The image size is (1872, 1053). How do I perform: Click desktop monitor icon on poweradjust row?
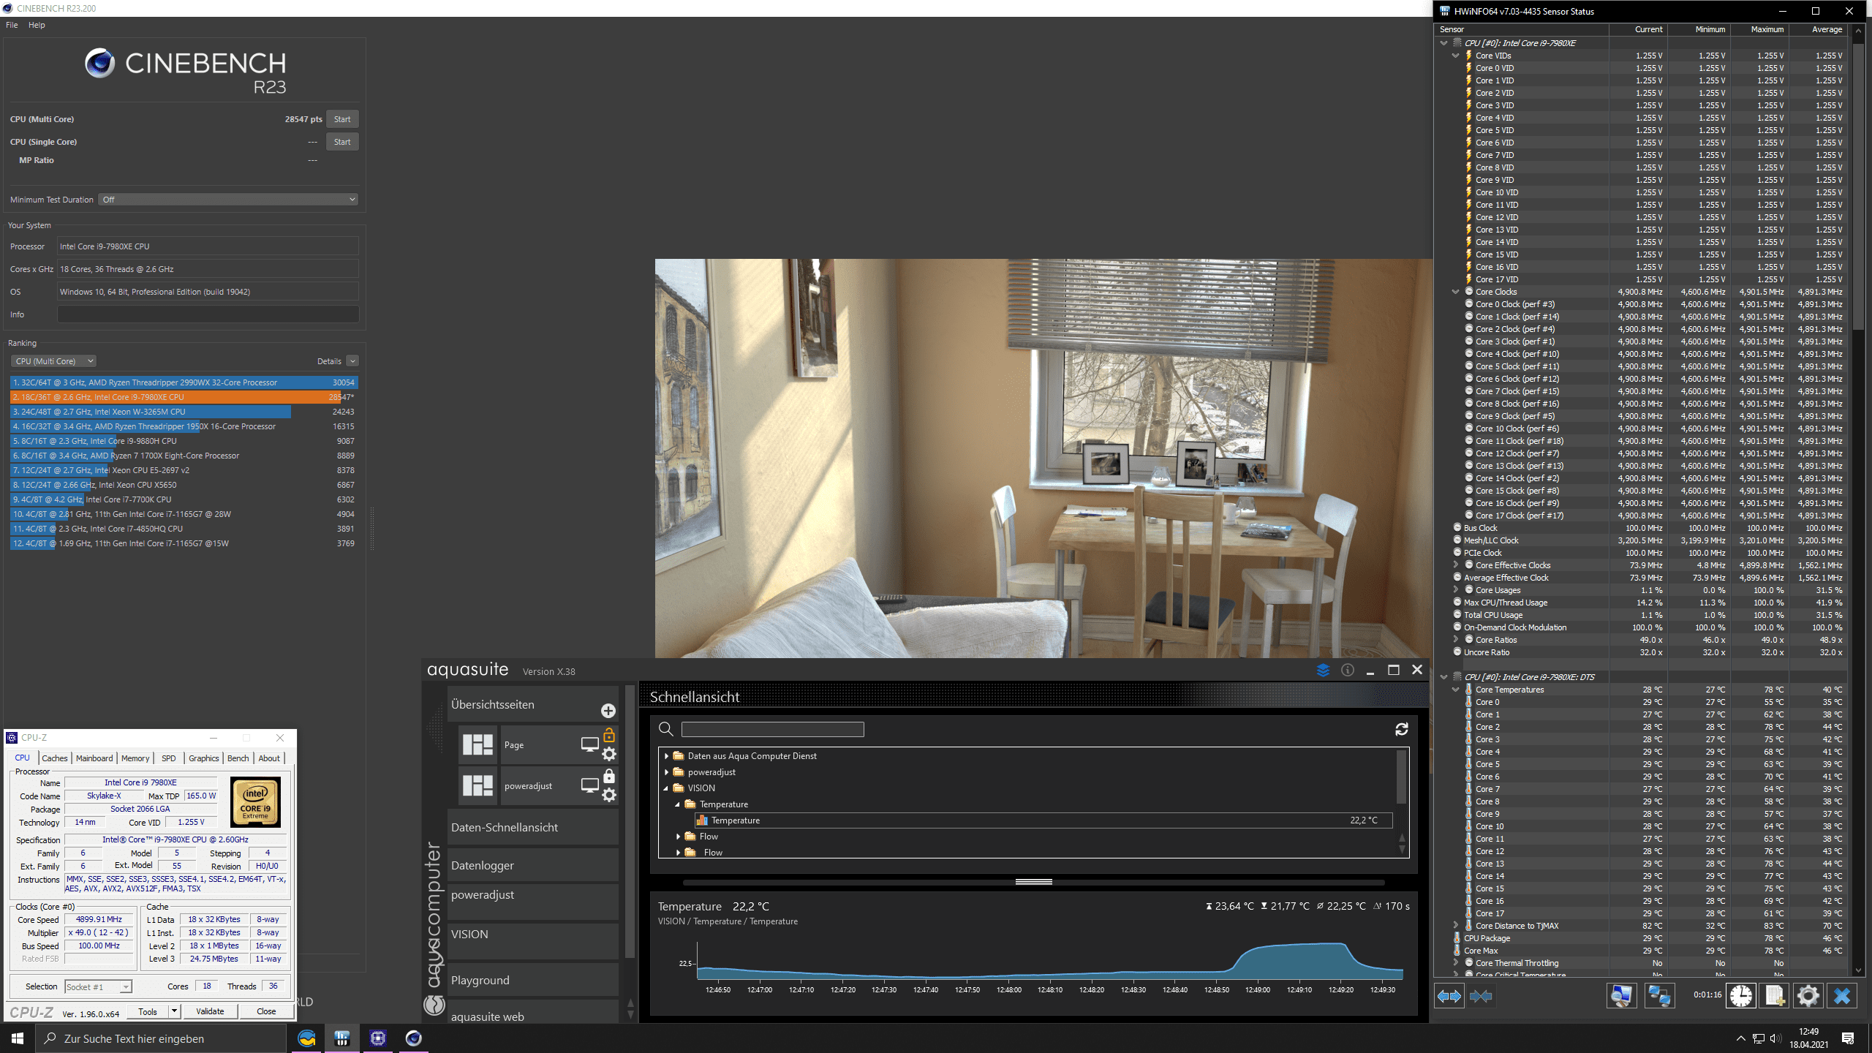(589, 785)
